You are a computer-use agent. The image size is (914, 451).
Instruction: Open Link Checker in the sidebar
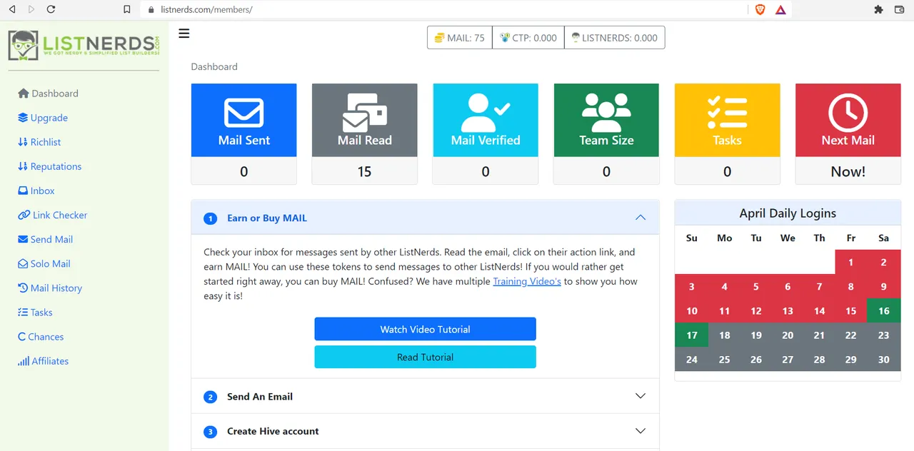coord(52,215)
